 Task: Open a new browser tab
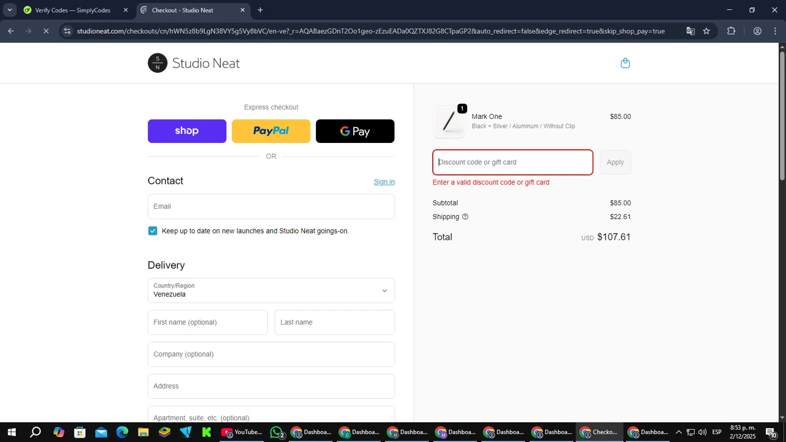[x=260, y=10]
